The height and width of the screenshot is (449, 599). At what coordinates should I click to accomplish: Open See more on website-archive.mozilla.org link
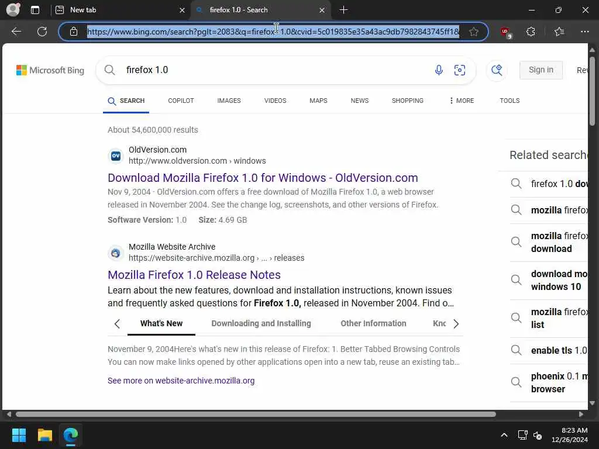click(x=181, y=381)
